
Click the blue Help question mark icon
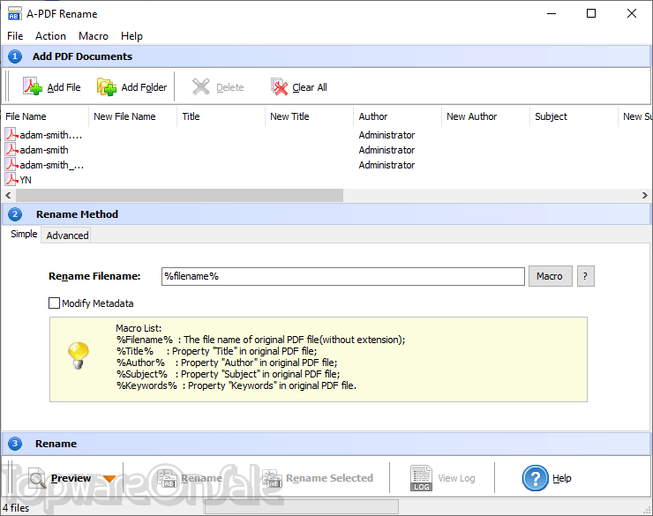coord(535,478)
